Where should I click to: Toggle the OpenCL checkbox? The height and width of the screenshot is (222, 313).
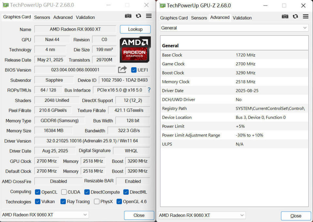[37, 192]
